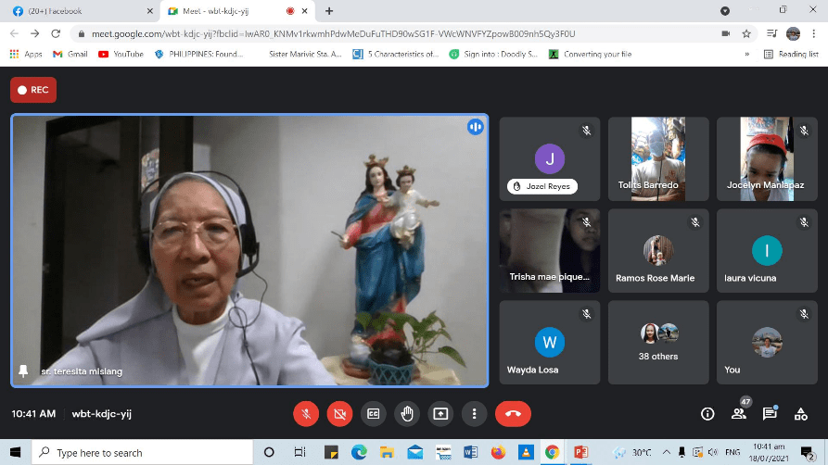Open the meeting details info icon
The height and width of the screenshot is (465, 828).
click(x=707, y=414)
